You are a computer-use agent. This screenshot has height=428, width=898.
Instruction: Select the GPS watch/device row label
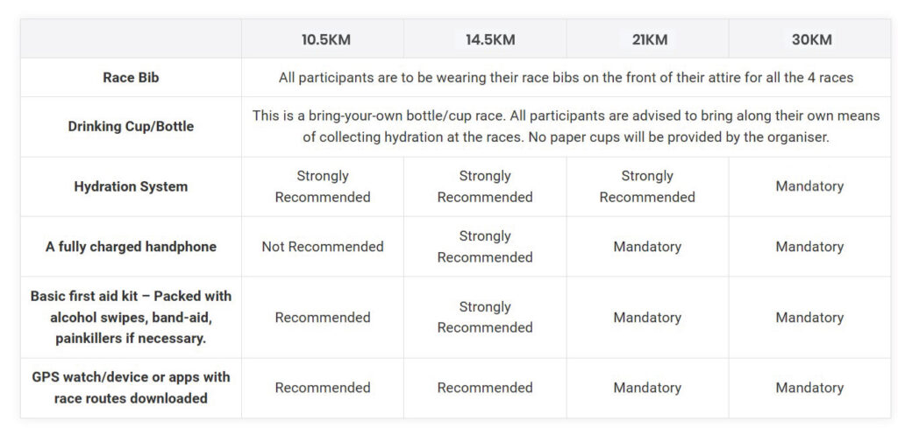click(131, 387)
